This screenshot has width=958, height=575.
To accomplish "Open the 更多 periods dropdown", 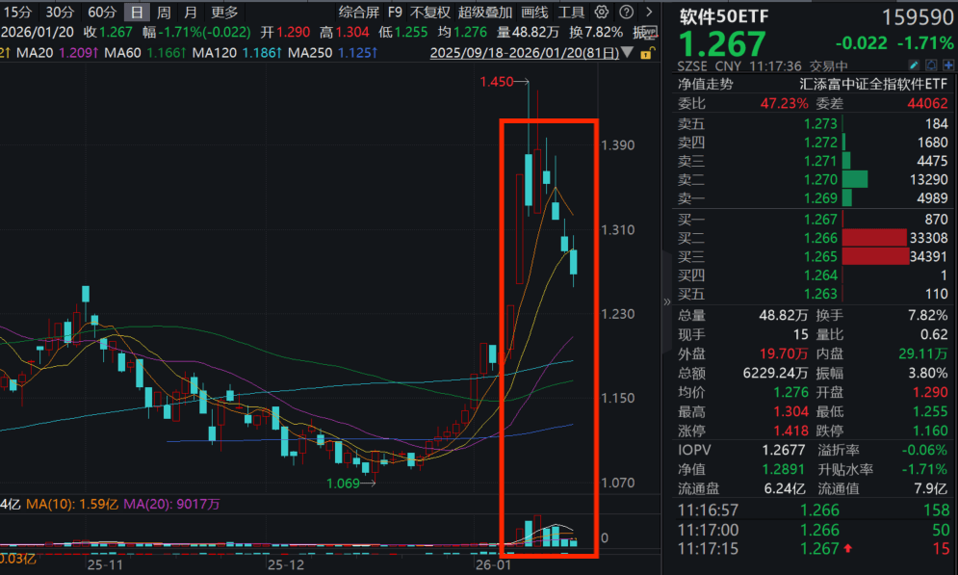I will [x=224, y=13].
